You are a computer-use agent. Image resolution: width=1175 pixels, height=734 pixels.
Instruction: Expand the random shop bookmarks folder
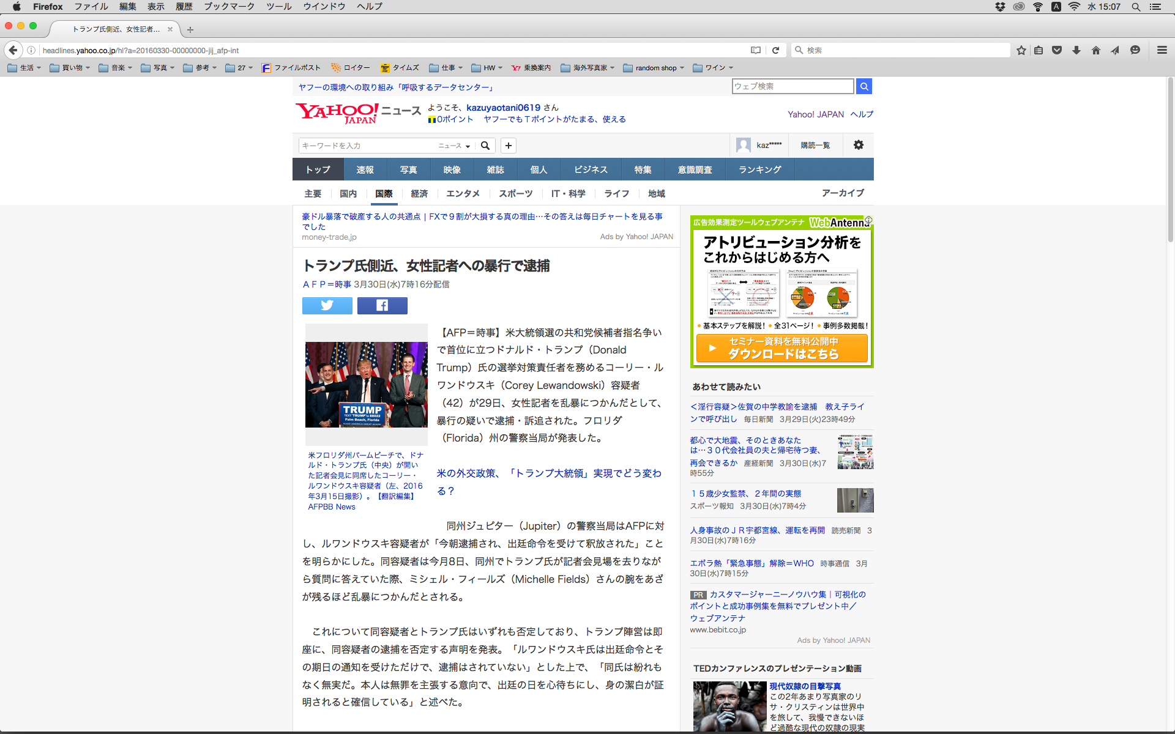click(654, 68)
